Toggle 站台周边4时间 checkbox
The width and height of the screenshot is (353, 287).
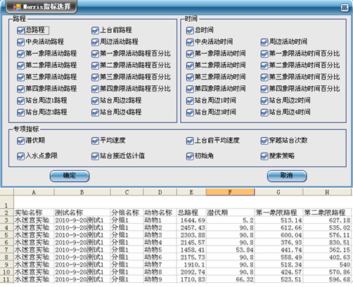pos(264,113)
